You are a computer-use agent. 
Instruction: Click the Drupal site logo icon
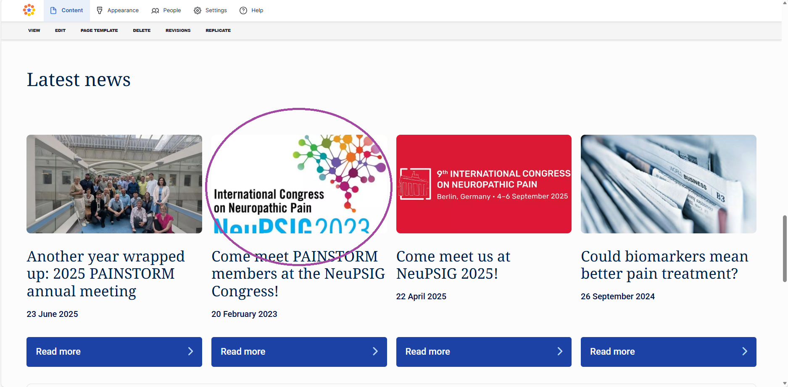(29, 10)
